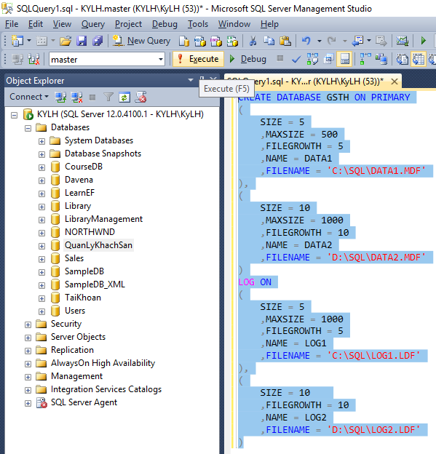This screenshot has height=454, width=436.
Task: Open the Query menu
Action: [x=93, y=24]
